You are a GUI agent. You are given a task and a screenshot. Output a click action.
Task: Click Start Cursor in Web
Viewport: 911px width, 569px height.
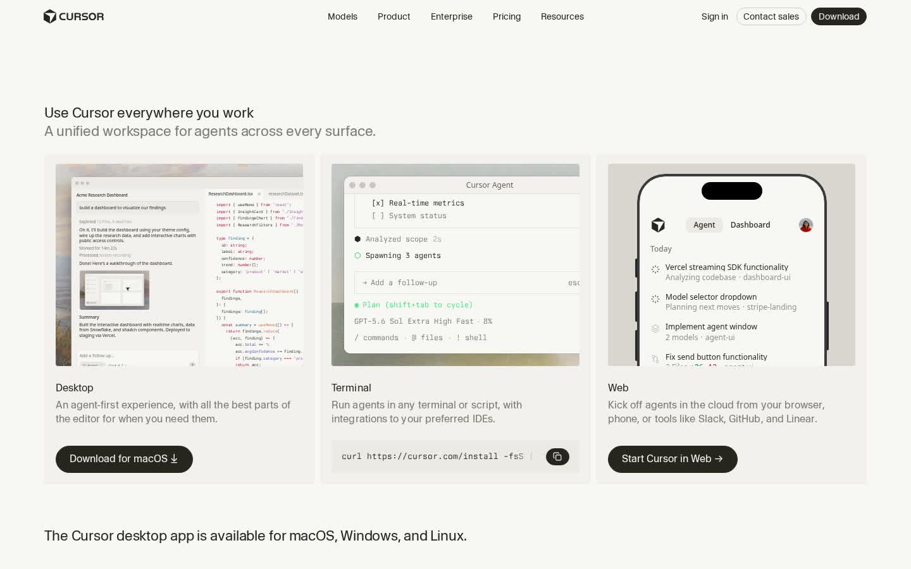click(672, 459)
